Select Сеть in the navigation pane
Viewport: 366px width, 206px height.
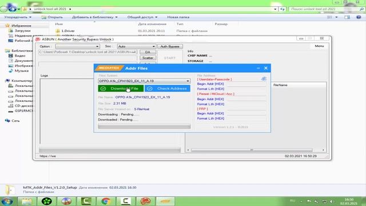click(15, 121)
